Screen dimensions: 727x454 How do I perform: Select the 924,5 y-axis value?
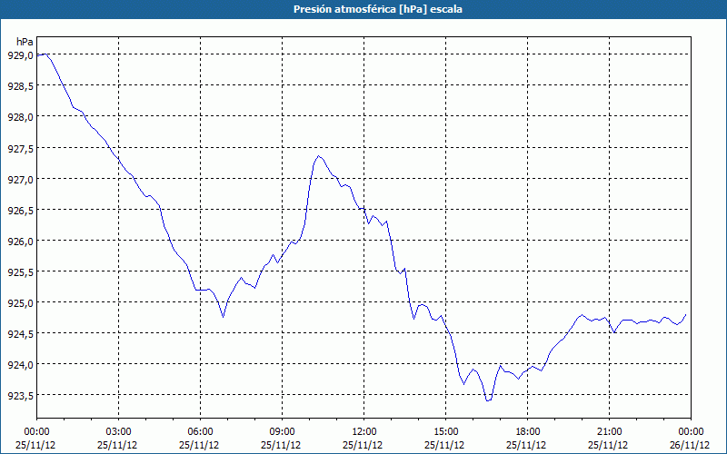20,333
